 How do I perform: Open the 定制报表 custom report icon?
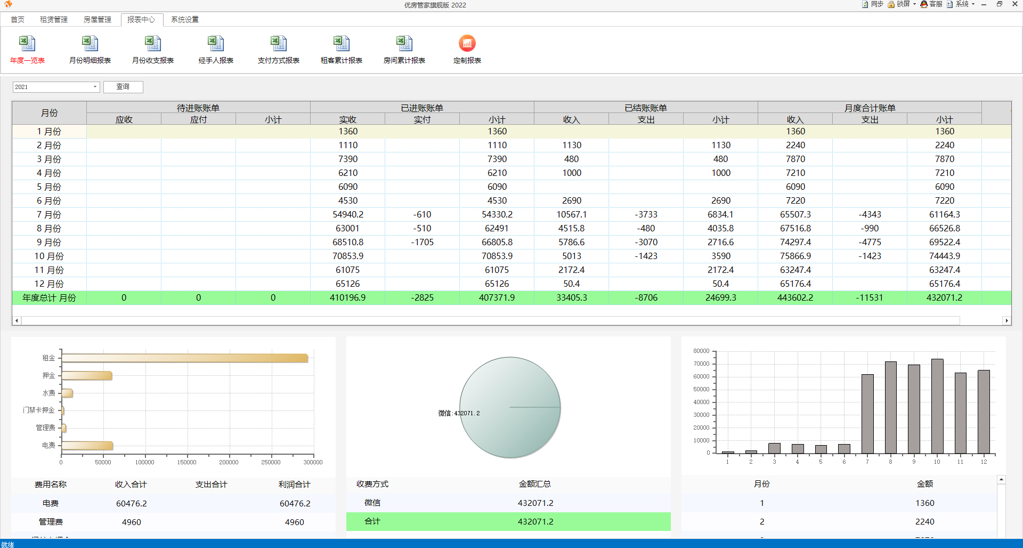click(x=467, y=44)
